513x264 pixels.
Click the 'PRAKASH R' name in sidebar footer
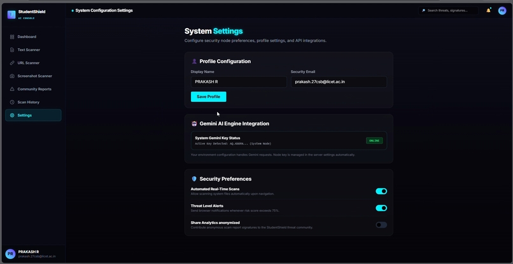tap(29, 252)
